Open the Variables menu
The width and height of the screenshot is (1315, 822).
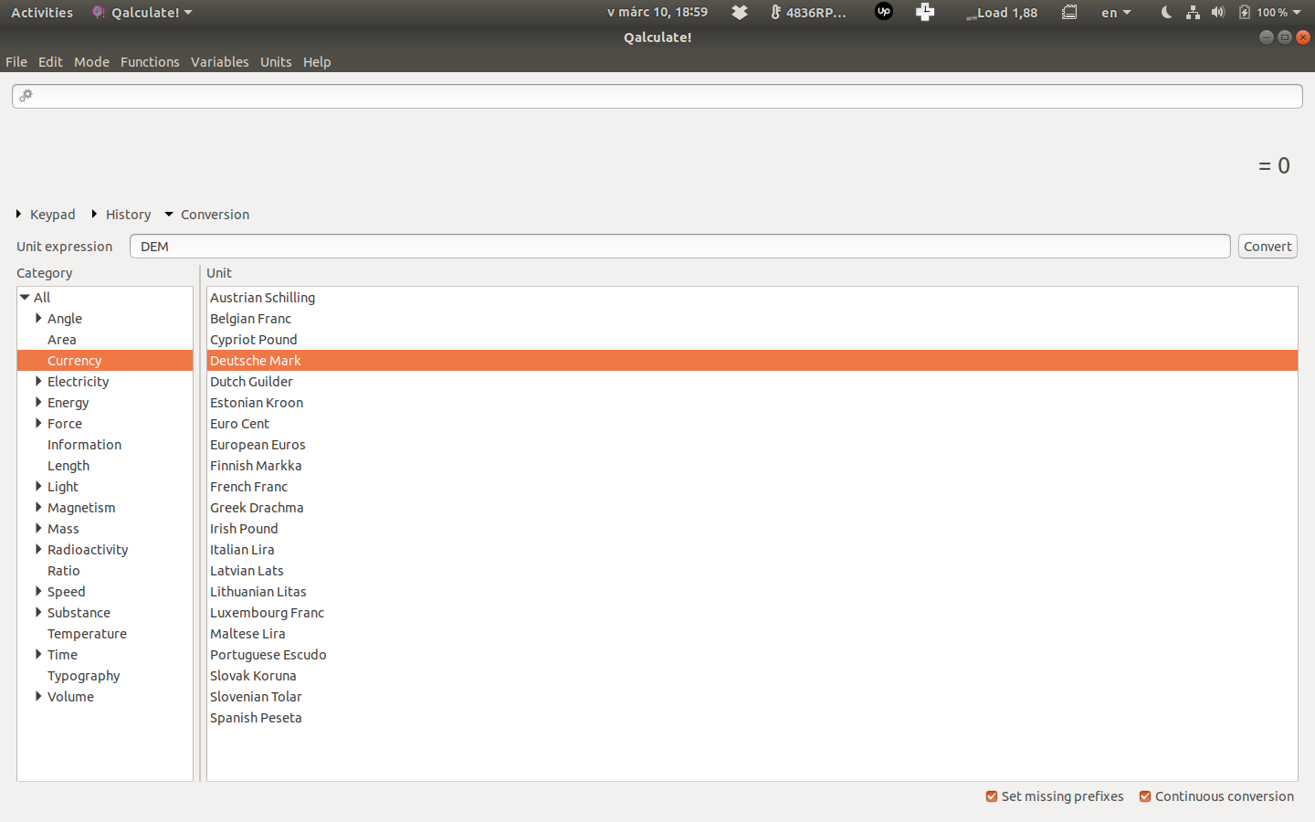coord(219,62)
